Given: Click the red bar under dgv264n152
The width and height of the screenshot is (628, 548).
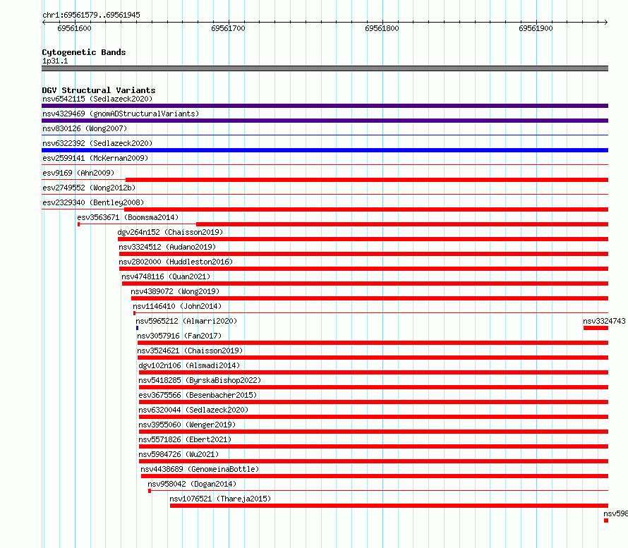Looking at the screenshot, I should click(363, 239).
